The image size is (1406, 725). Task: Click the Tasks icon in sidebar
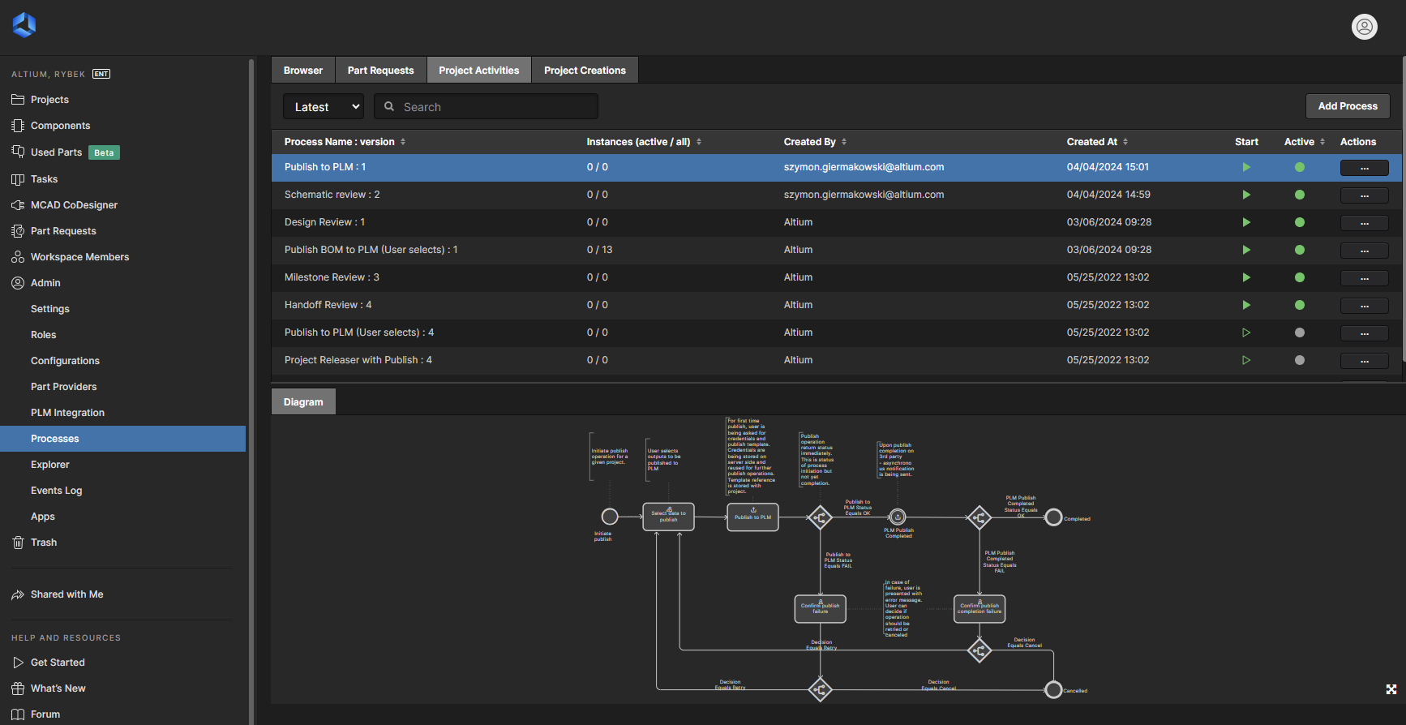[18, 179]
